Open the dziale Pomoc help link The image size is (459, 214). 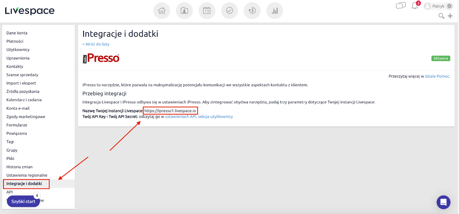click(x=437, y=76)
